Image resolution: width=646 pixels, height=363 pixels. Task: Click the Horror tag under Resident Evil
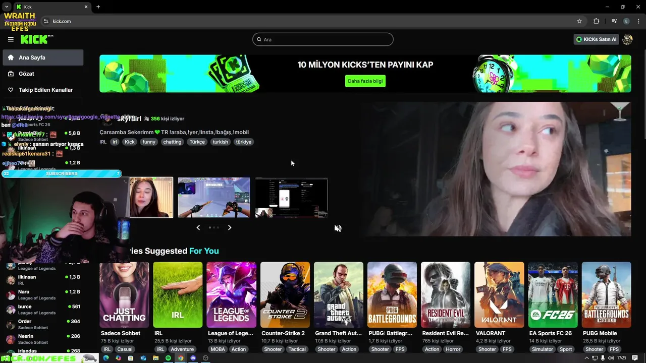click(x=453, y=349)
